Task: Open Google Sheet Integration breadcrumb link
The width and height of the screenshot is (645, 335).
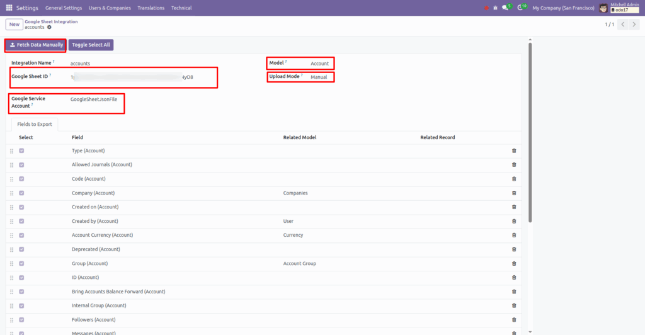Action: [51, 21]
